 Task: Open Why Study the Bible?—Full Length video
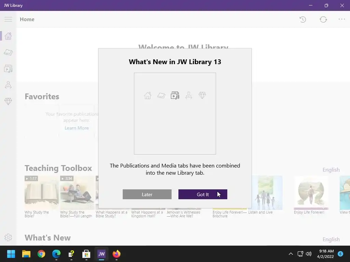(77, 193)
